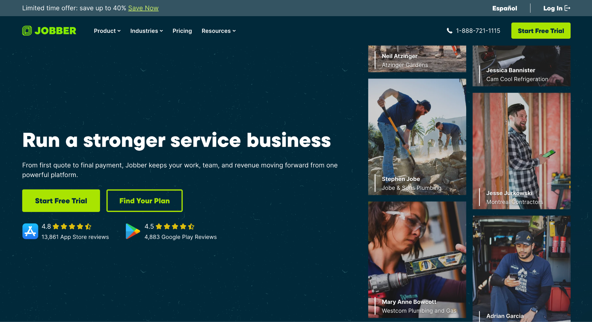Click the Limited time offer banner text

(74, 8)
